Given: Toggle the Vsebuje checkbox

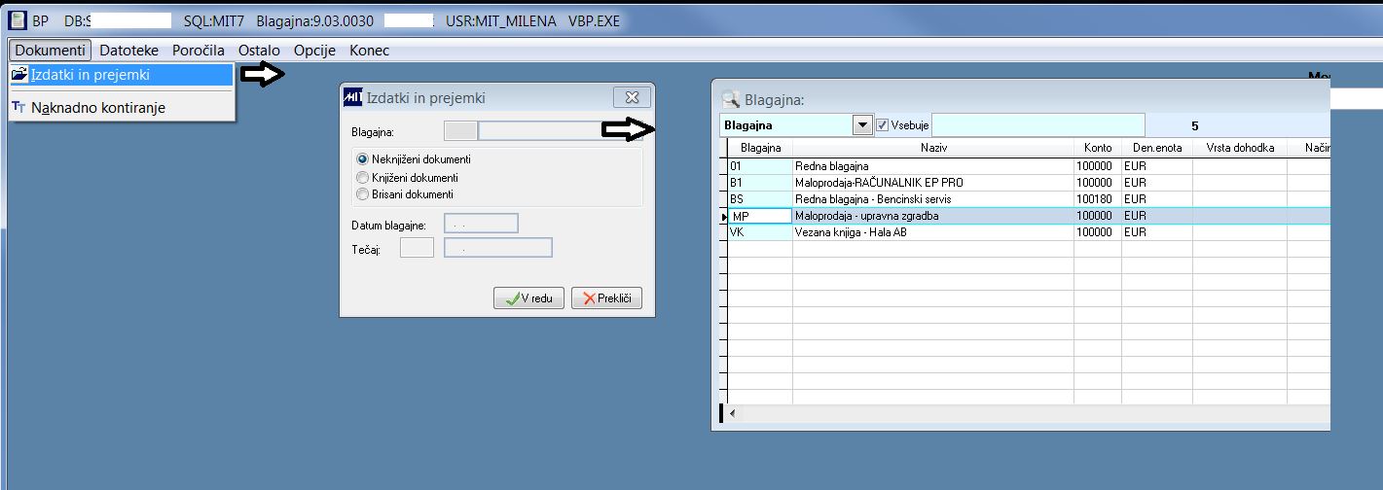Looking at the screenshot, I should [883, 124].
